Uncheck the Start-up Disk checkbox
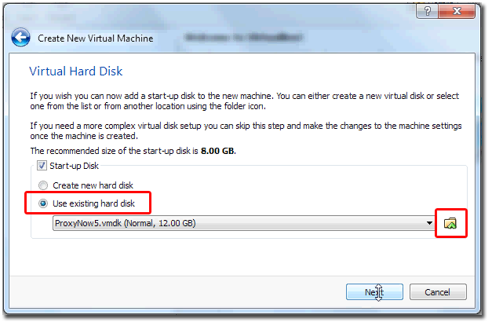492x326 pixels. (x=42, y=166)
